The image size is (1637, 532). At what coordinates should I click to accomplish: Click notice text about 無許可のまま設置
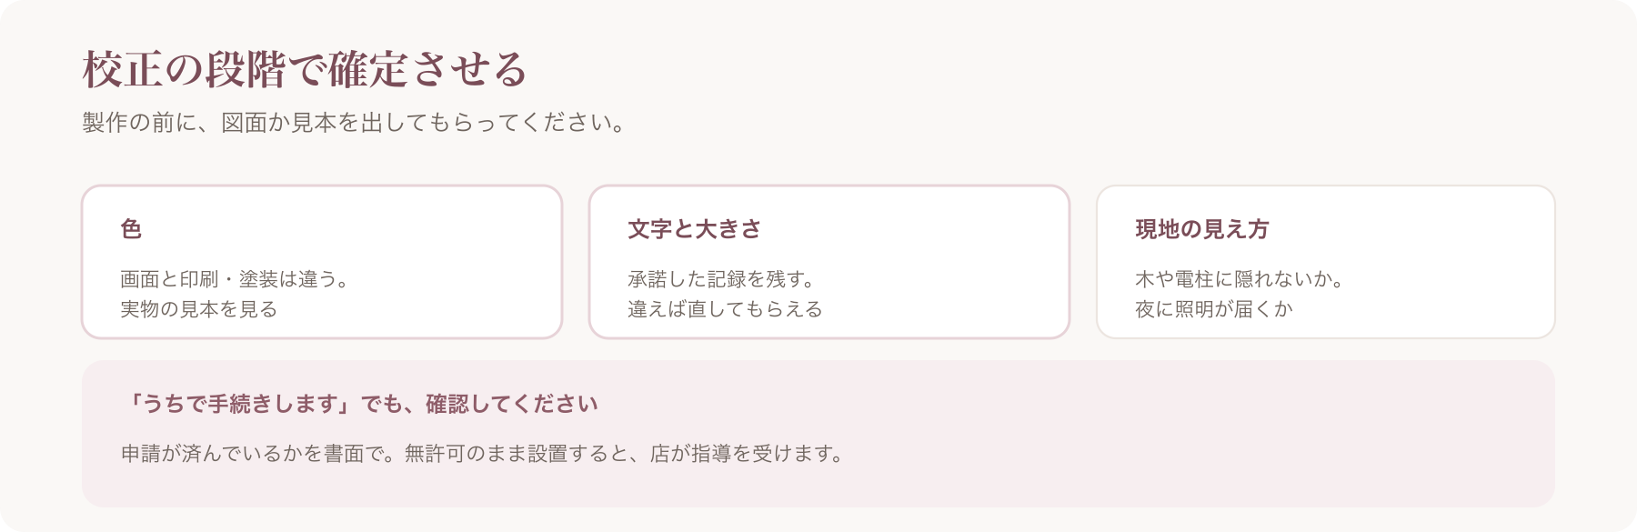pyautogui.click(x=483, y=453)
